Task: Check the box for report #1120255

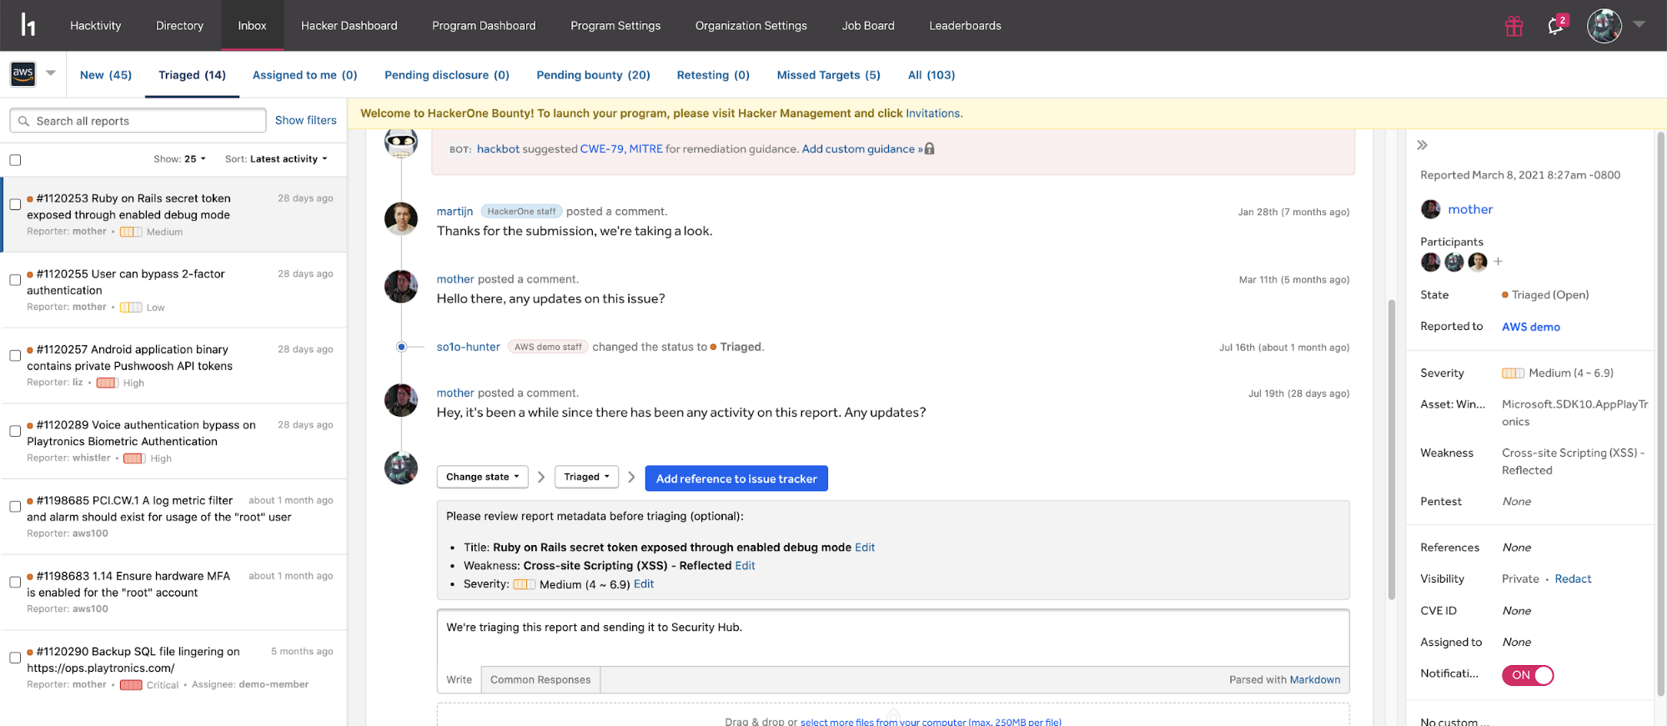Action: point(15,280)
